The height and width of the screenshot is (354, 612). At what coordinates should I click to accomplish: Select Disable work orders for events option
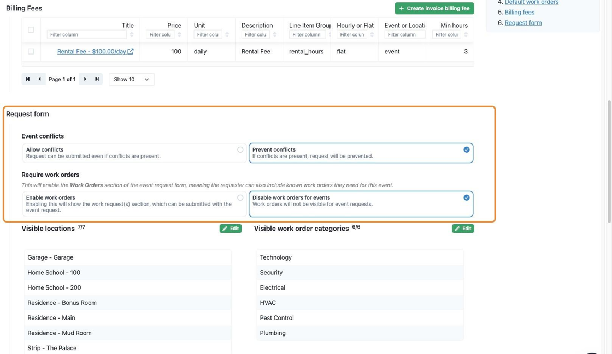(361, 203)
